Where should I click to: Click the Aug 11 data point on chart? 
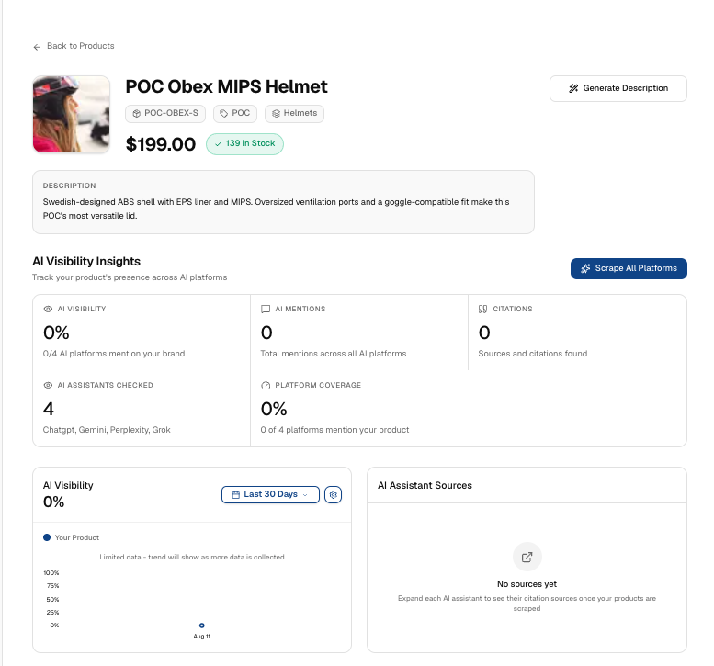click(202, 626)
